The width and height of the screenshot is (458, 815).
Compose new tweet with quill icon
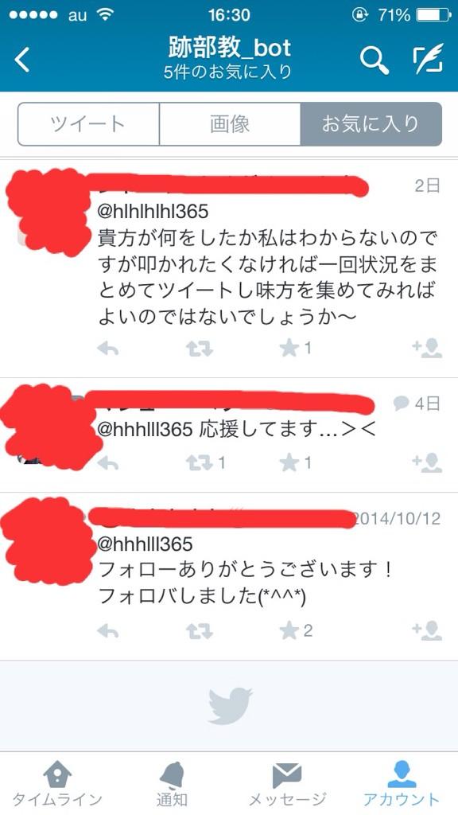[x=429, y=59]
